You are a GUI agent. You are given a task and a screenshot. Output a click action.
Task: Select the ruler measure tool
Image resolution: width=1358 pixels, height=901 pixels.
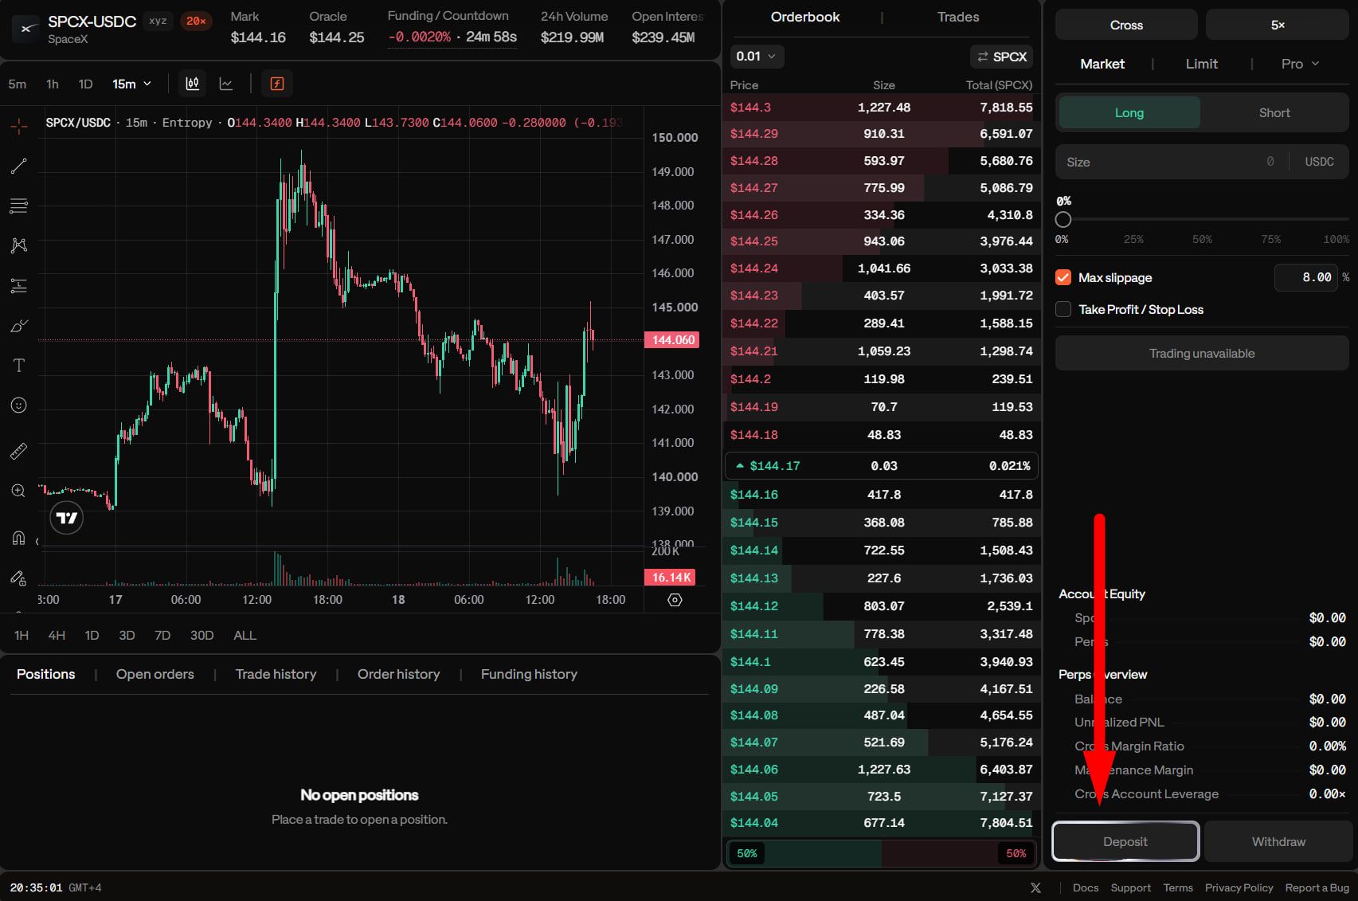[19, 451]
